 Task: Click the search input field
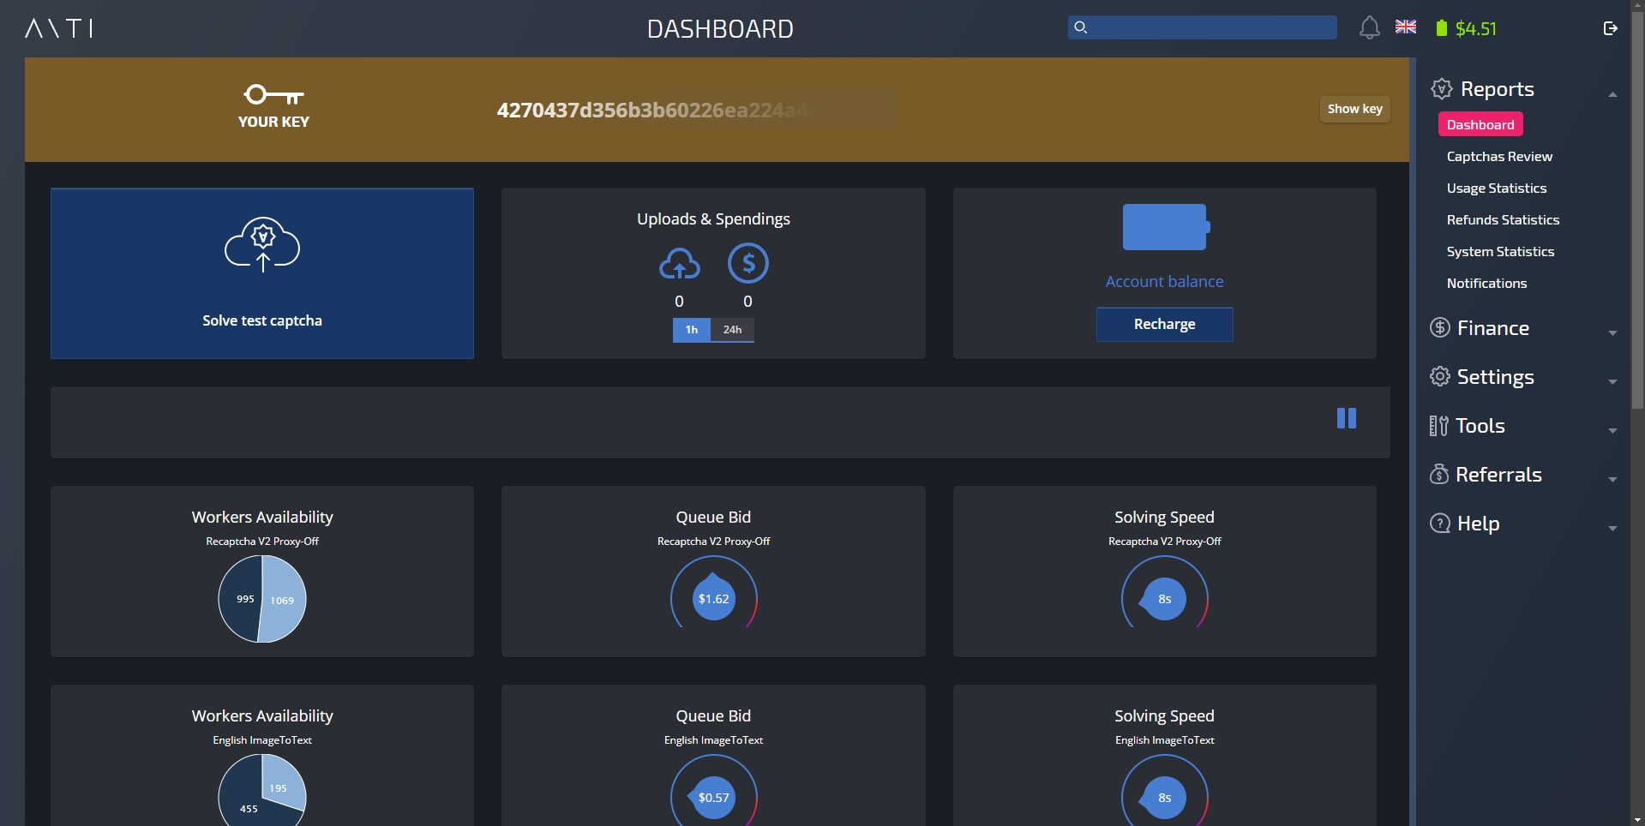(1209, 27)
